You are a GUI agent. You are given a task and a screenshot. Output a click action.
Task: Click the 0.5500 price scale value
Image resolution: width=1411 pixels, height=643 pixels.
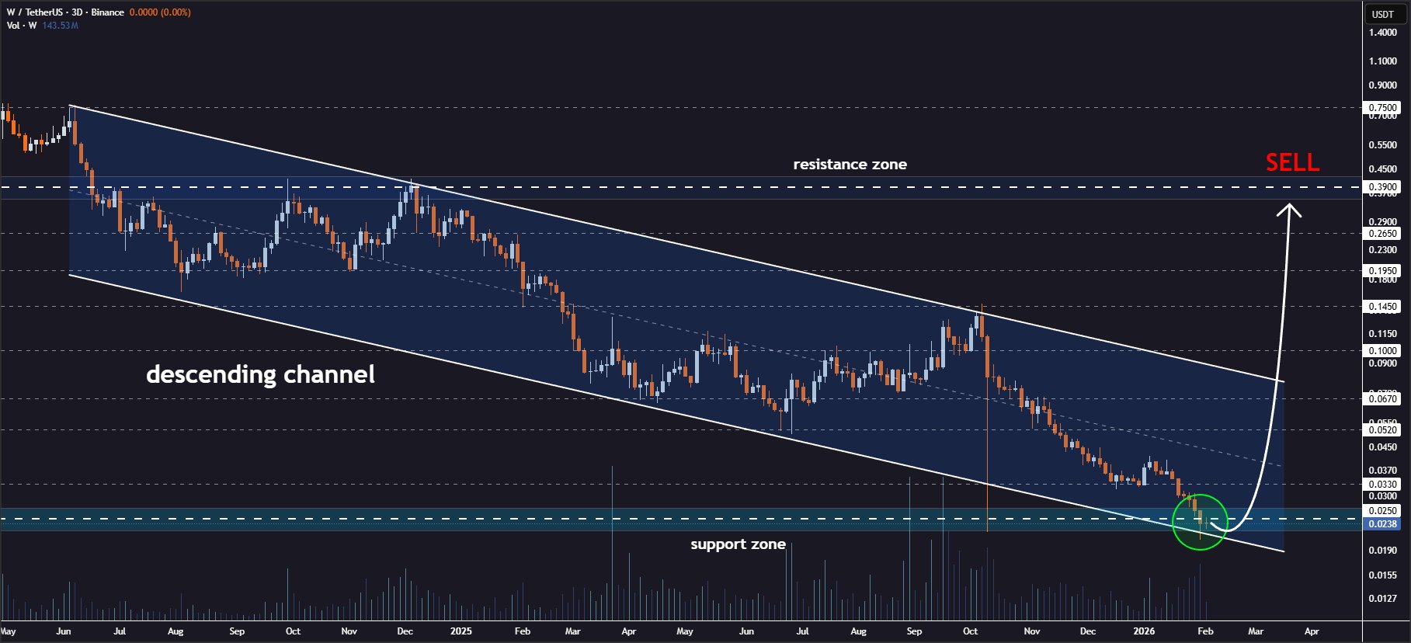coord(1382,145)
